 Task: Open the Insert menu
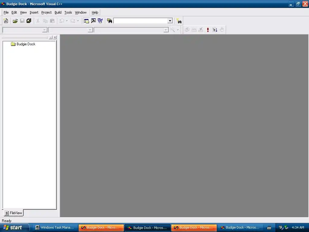tap(34, 12)
